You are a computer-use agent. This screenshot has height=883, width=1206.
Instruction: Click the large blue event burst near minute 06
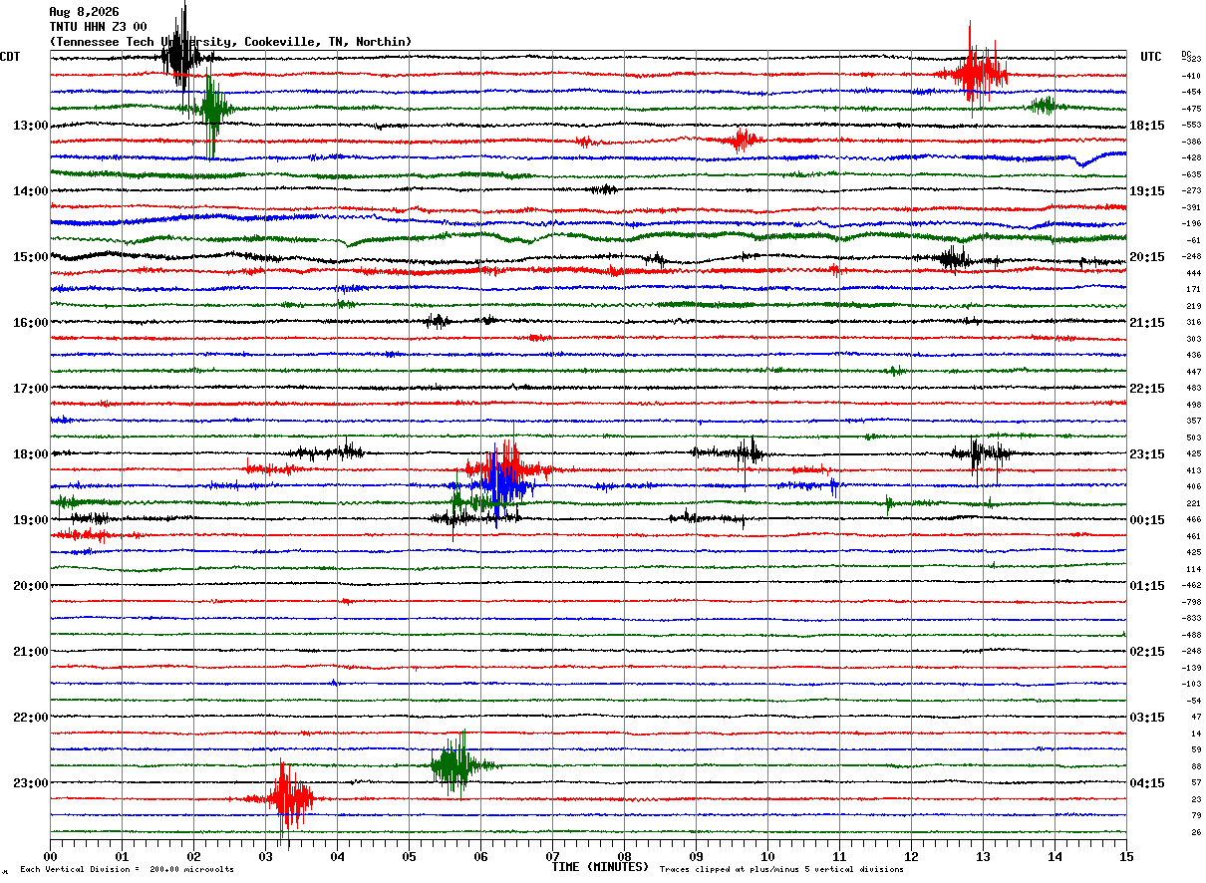click(x=503, y=484)
